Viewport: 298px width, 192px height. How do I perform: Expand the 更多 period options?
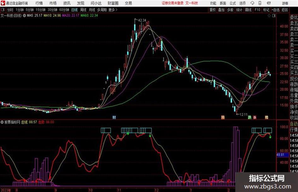click(113, 10)
